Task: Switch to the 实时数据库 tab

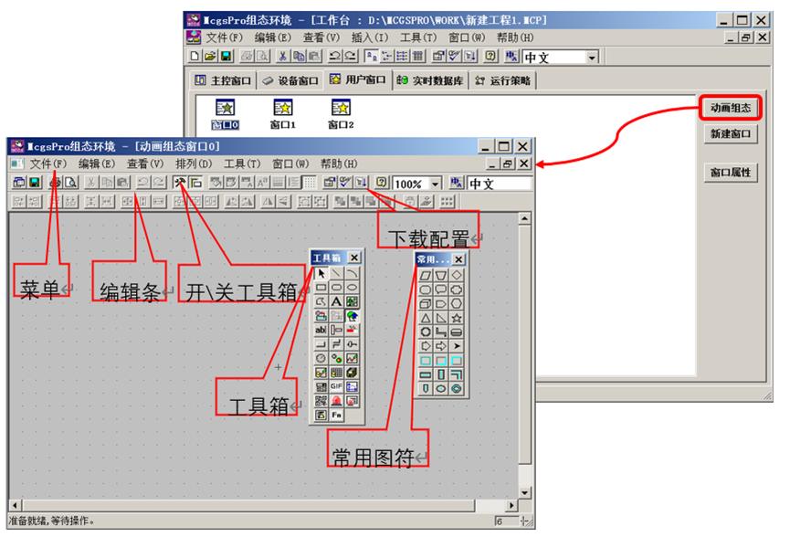Action: tap(430, 80)
